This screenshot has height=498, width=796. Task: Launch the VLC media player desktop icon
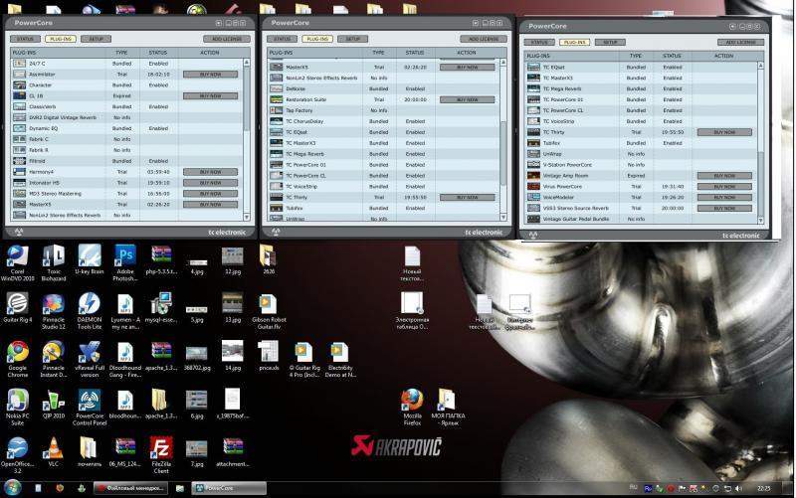click(x=54, y=448)
